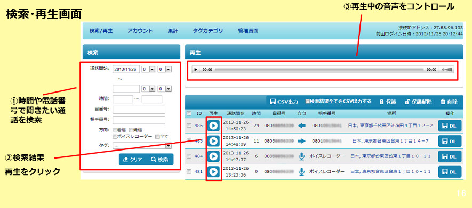Check the ボイスレコーダー checkbox

[x=115, y=137]
